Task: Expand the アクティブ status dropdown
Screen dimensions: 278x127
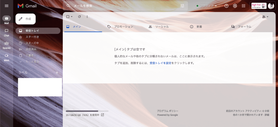Action: (x=207, y=6)
